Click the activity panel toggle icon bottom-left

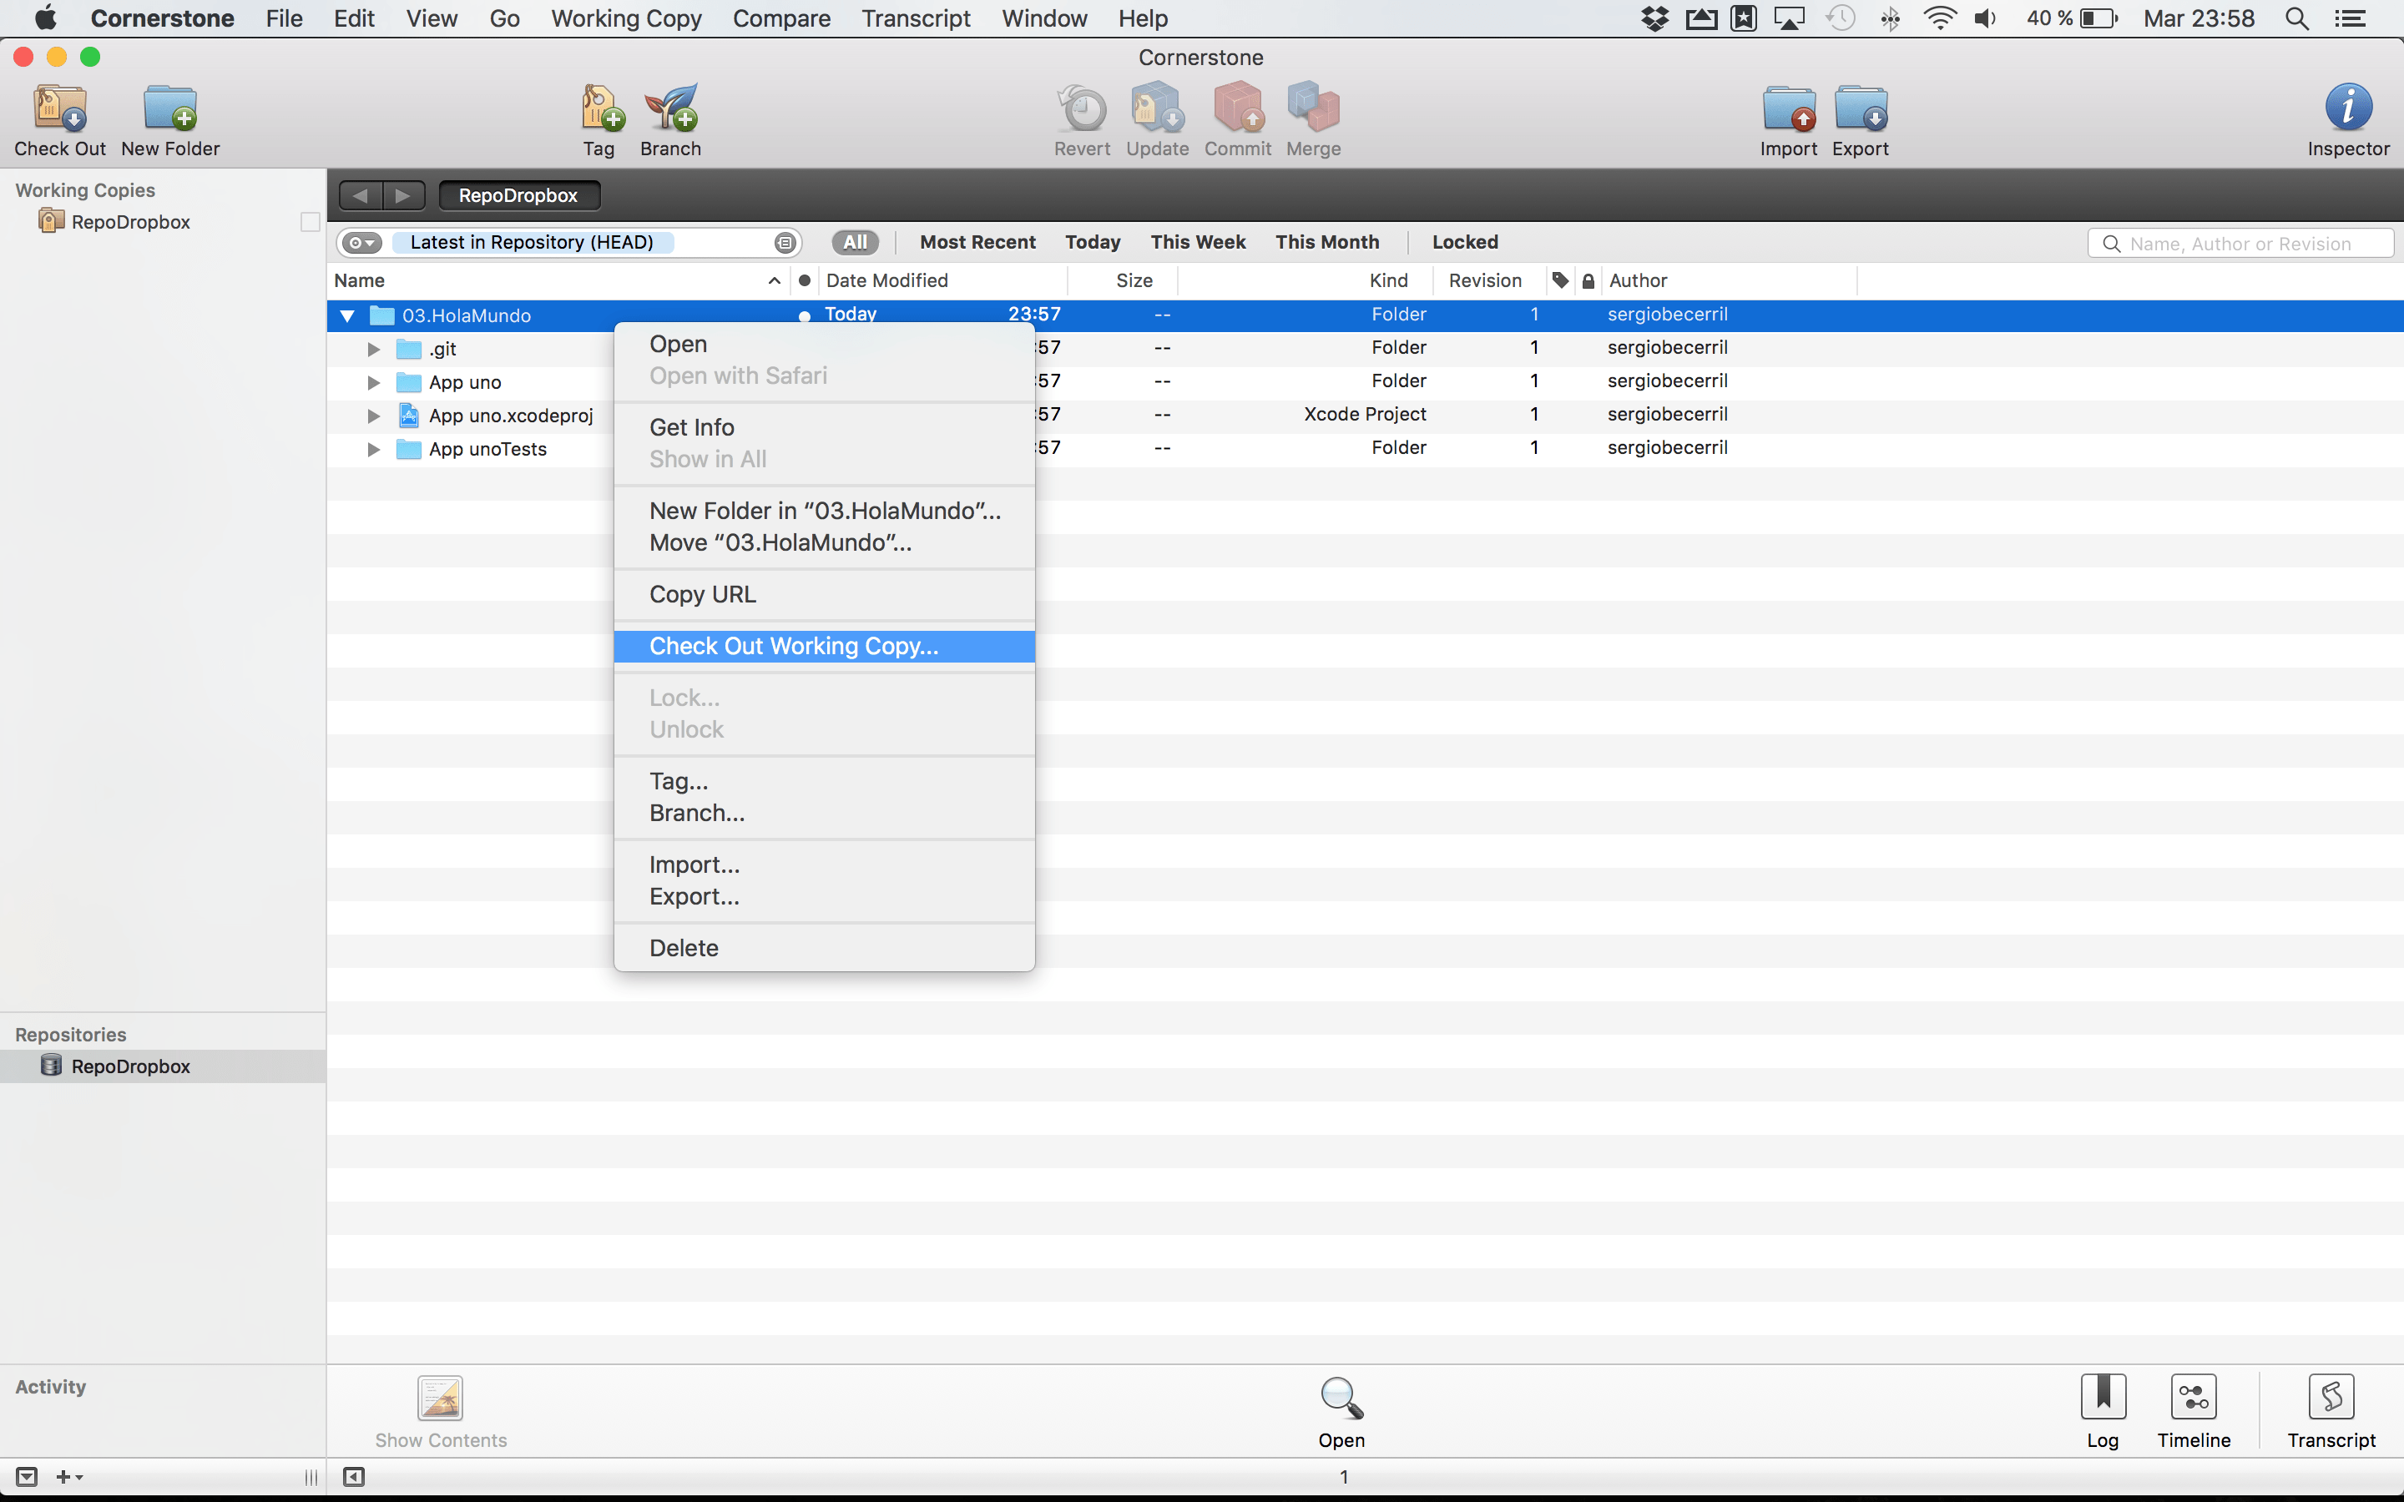[27, 1477]
